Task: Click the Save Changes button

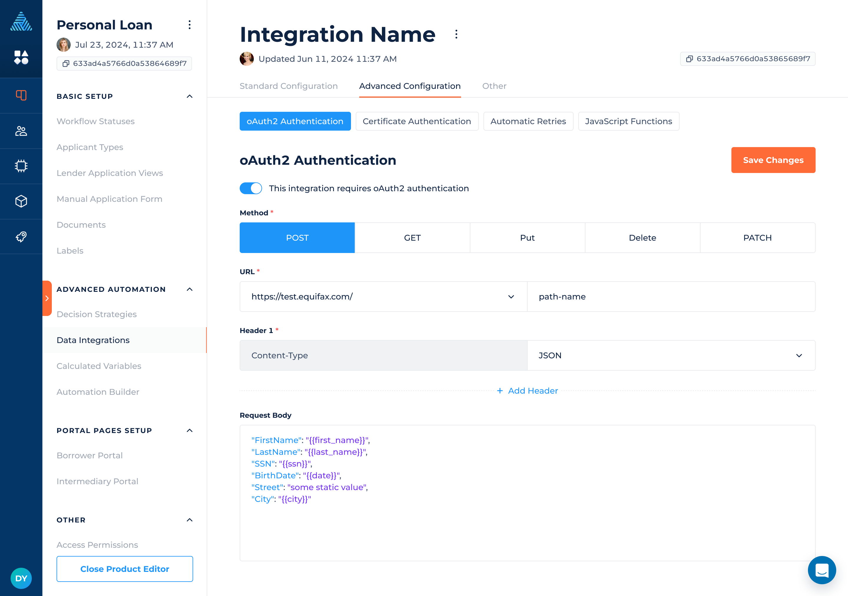Action: [x=773, y=160]
